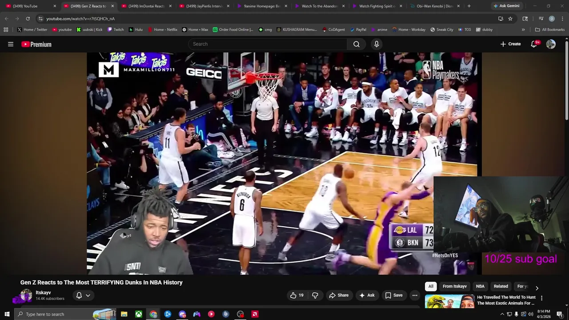Open a new browser tab with plus
Viewport: 569px width, 320px height.
tap(469, 6)
